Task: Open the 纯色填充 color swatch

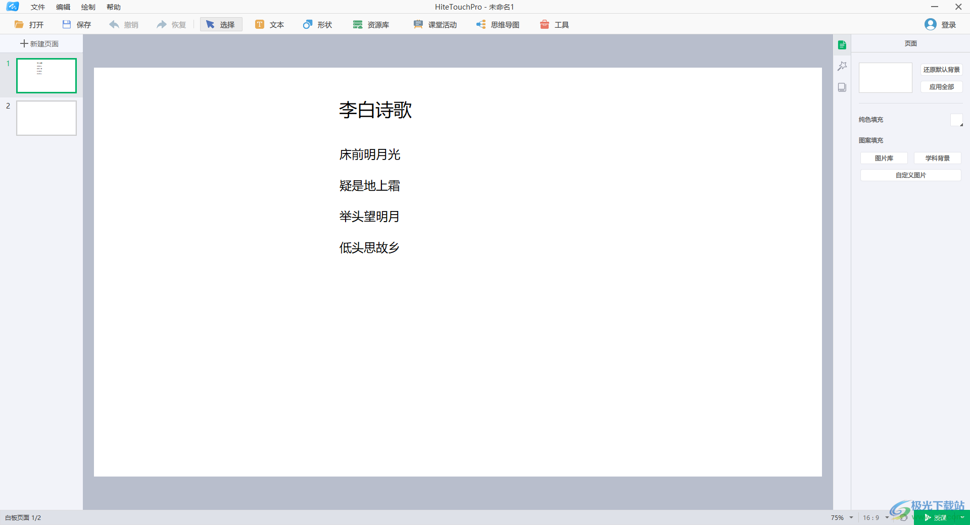Action: 957,120
